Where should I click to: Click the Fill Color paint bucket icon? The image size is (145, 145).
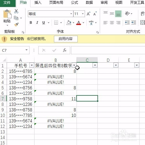coord(69,23)
